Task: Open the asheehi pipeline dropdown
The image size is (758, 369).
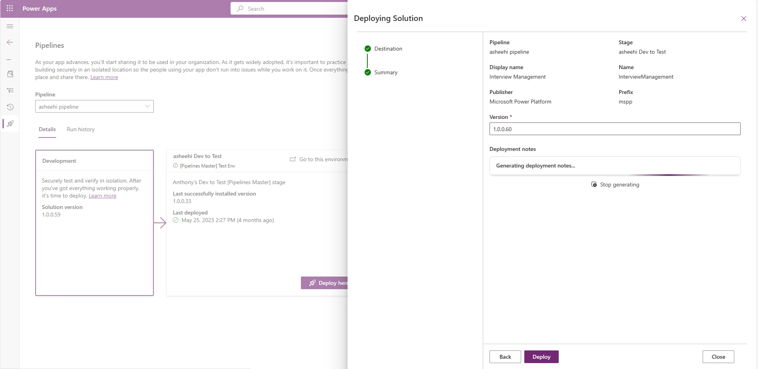Action: pos(94,106)
